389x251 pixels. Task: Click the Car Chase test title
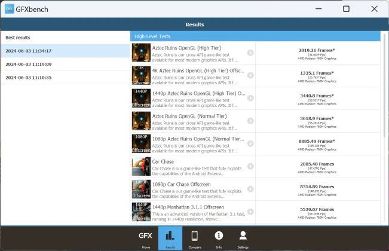[x=163, y=162]
